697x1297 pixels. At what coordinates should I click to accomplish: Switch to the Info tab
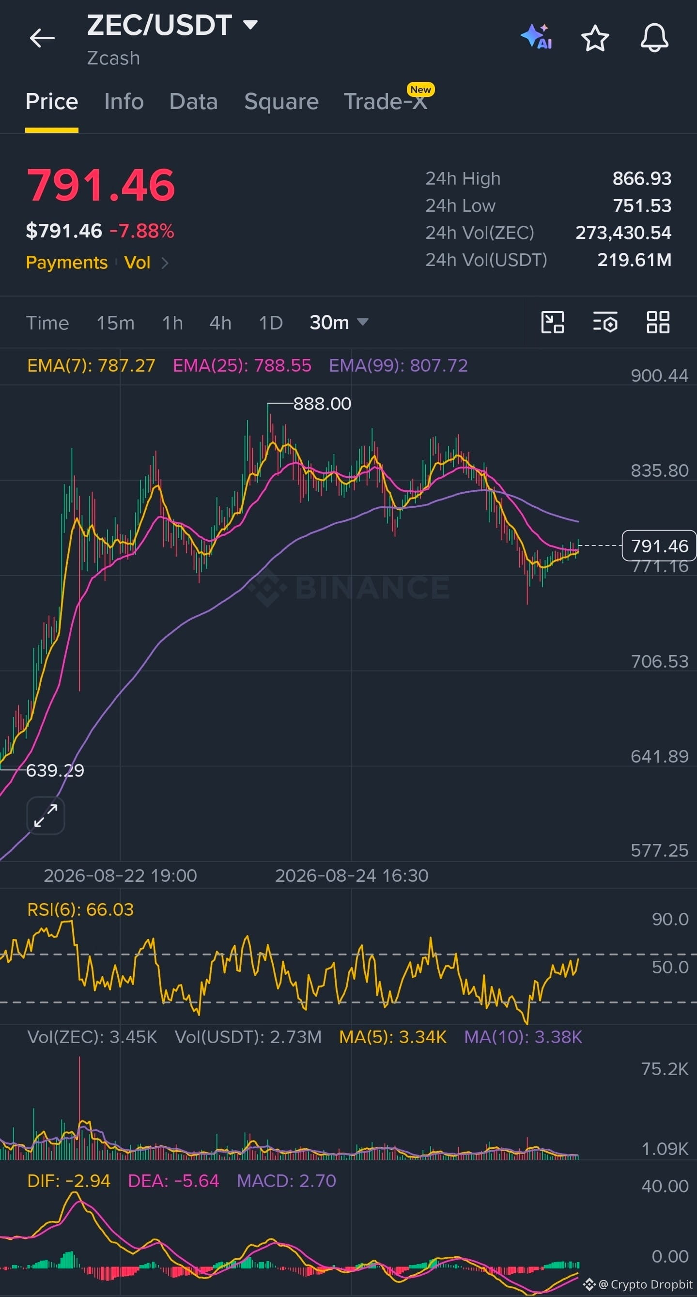tap(124, 102)
